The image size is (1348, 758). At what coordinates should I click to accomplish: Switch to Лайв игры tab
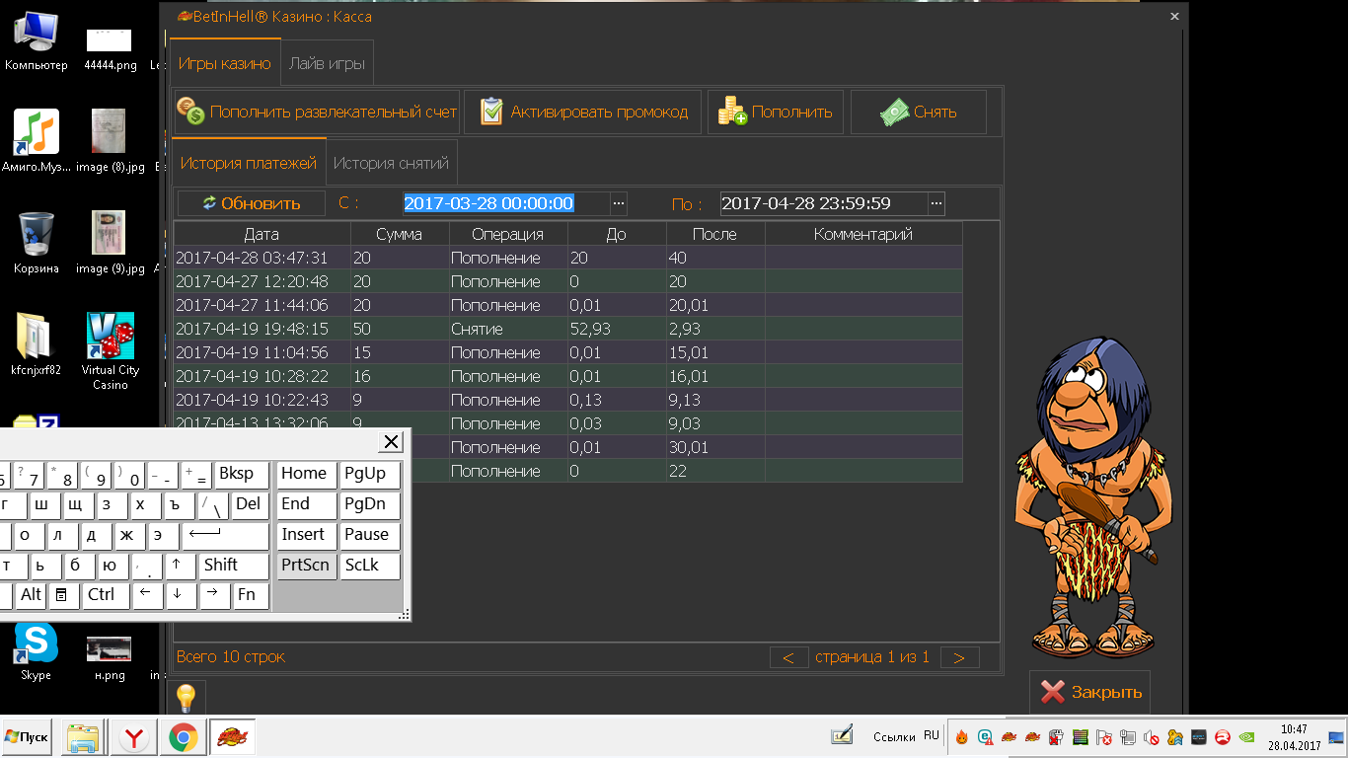pos(327,63)
